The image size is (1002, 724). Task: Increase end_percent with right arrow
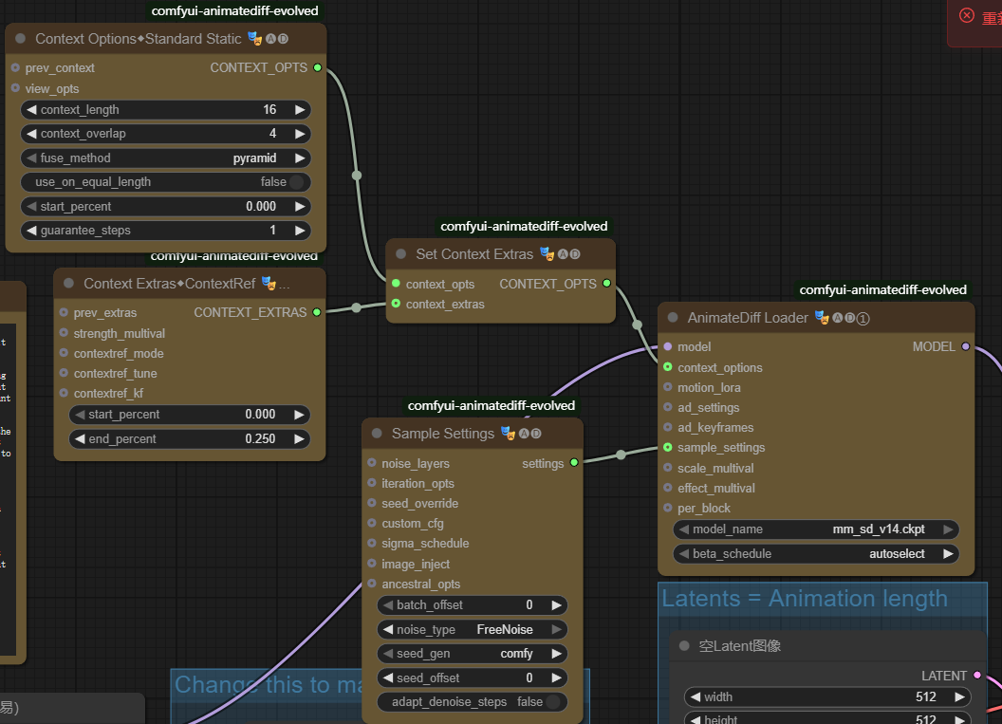click(300, 439)
